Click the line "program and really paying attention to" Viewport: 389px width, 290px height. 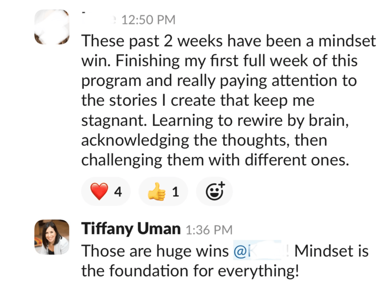pyautogui.click(x=219, y=81)
